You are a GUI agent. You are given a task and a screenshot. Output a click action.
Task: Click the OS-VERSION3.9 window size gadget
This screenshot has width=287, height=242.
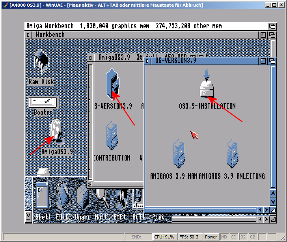273,210
